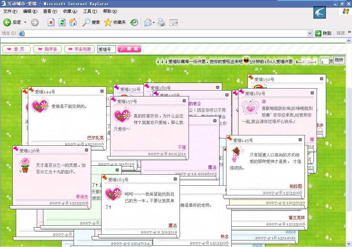Click the 贴字条 button

(x=48, y=49)
